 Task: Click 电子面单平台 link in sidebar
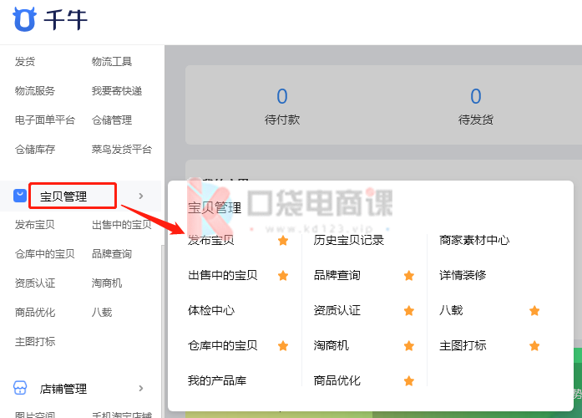[45, 120]
